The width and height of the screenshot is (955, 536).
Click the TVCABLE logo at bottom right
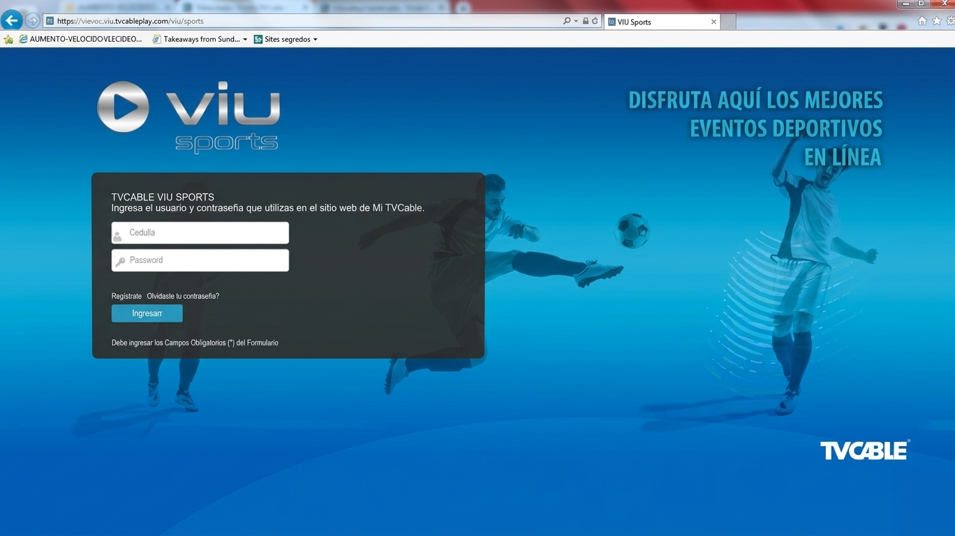866,450
